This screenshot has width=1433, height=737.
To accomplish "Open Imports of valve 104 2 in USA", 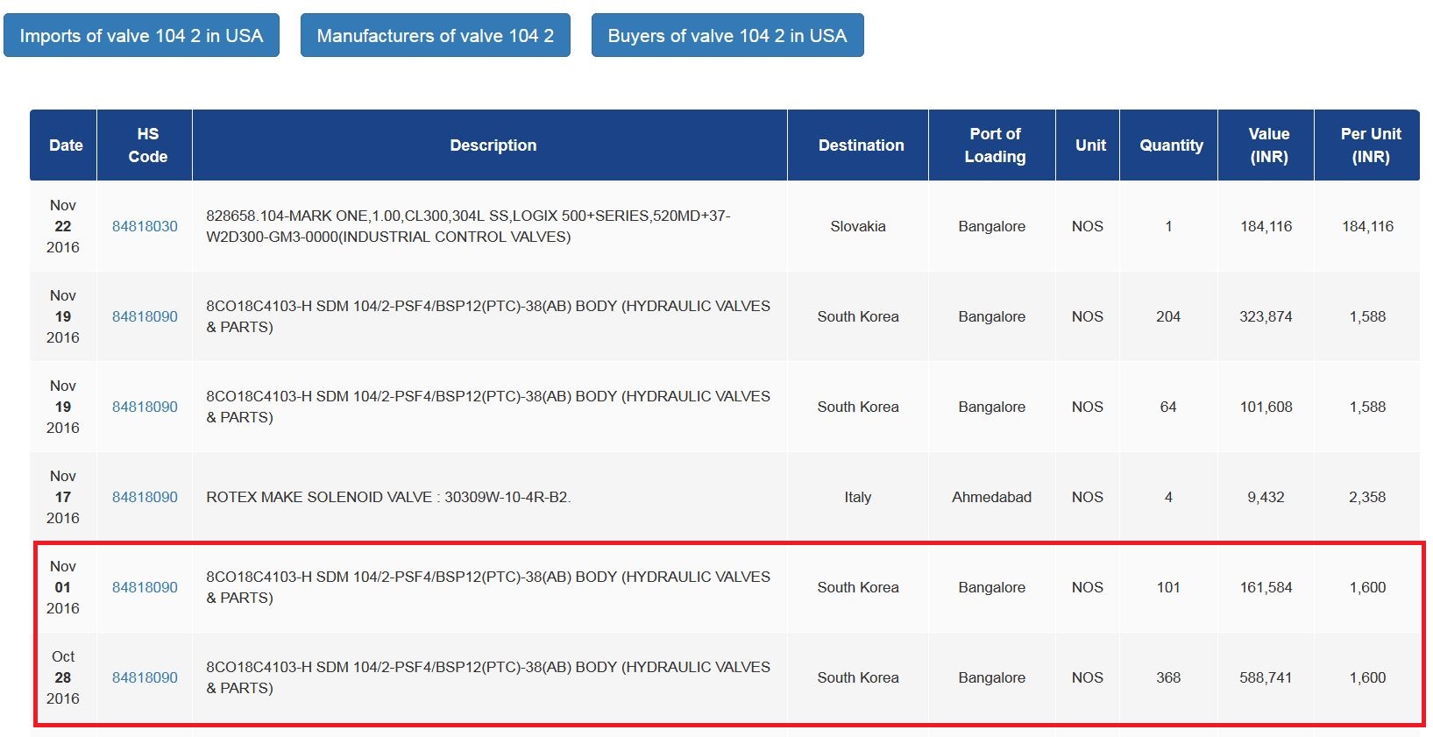I will click(x=141, y=35).
